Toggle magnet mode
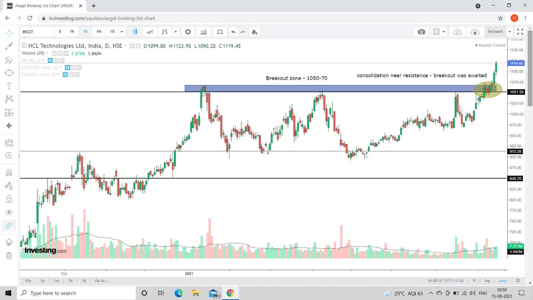533x300 pixels. (9, 172)
